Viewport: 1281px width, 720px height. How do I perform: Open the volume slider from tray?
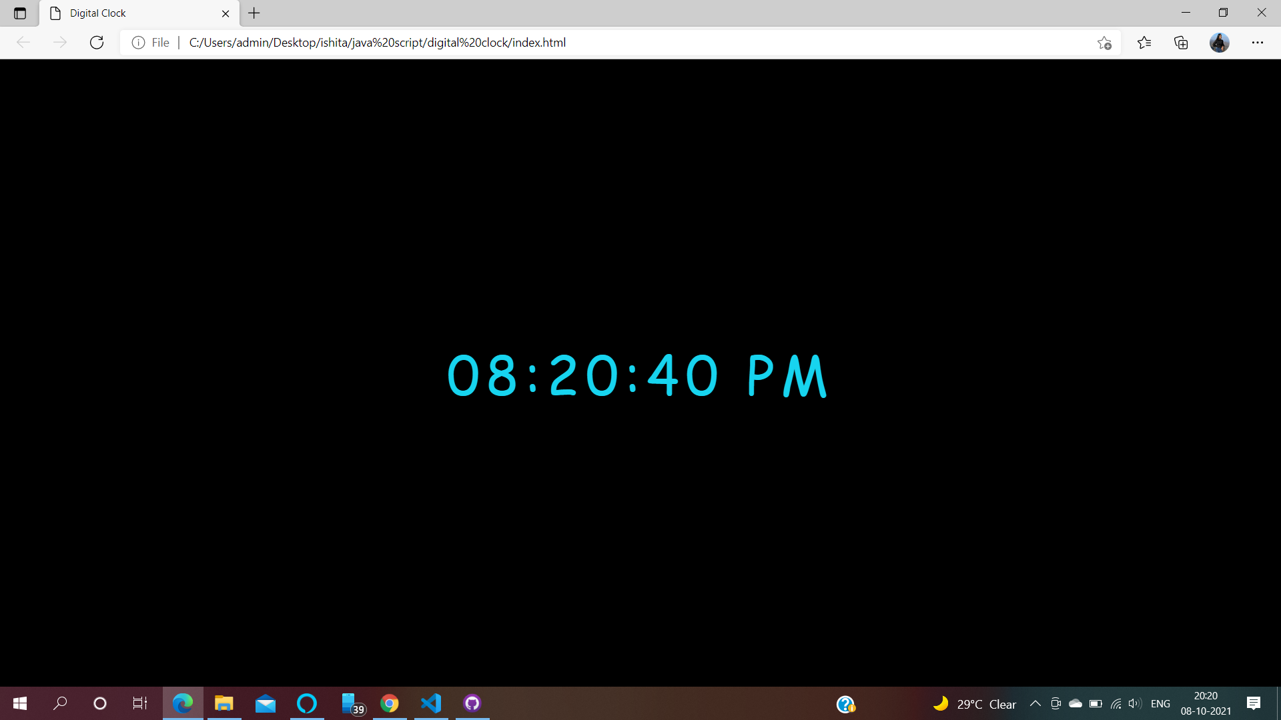1135,703
